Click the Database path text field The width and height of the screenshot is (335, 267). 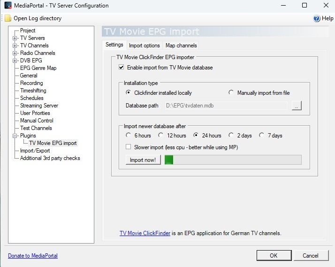(x=225, y=106)
